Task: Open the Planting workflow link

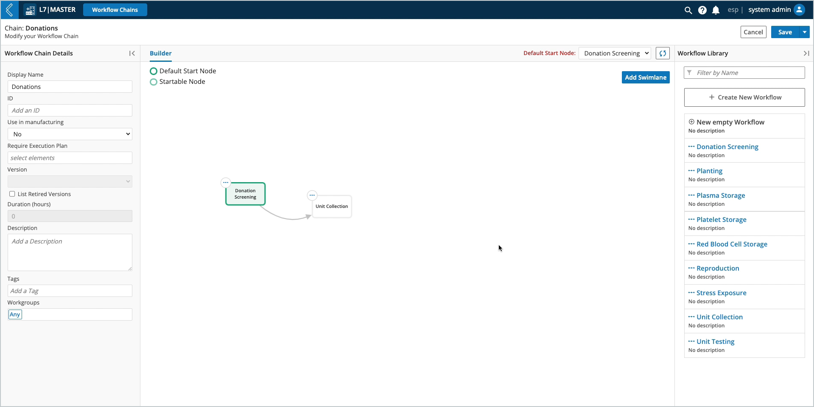Action: [x=709, y=171]
